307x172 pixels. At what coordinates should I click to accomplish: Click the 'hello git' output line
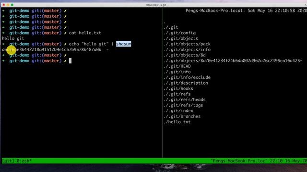[13, 38]
